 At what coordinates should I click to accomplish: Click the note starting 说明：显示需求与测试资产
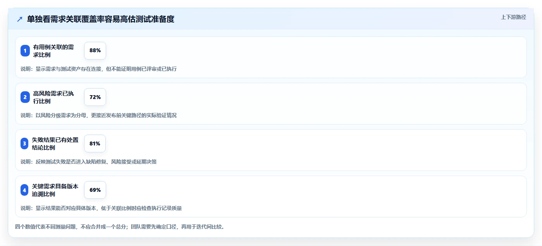pos(98,69)
